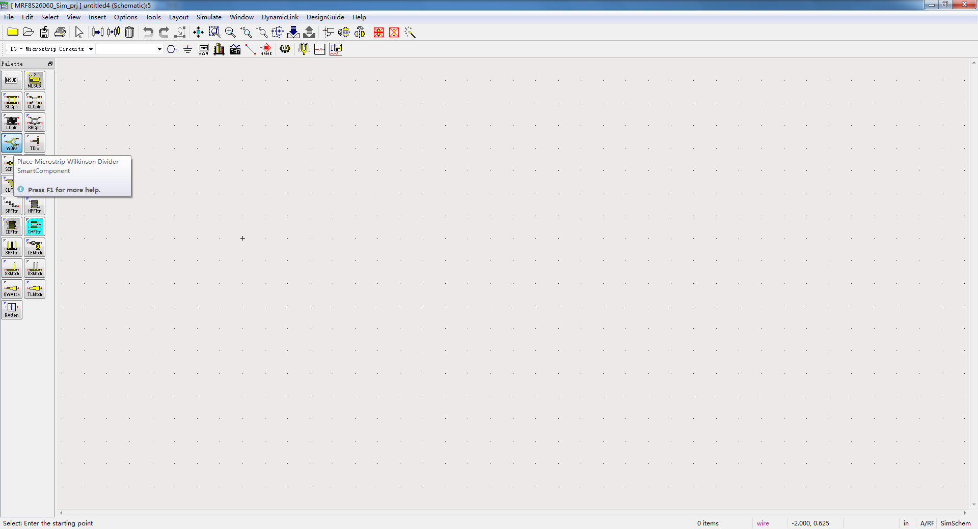This screenshot has height=529, width=978.
Task: Insert a VAR equation block
Action: click(203, 49)
